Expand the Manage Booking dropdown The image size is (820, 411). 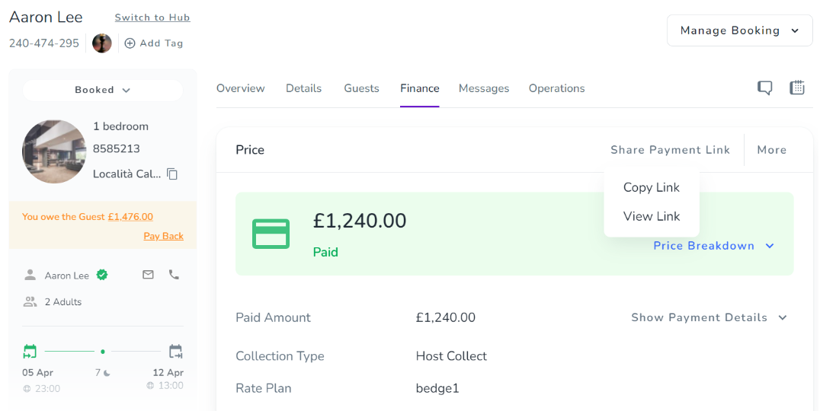738,30
